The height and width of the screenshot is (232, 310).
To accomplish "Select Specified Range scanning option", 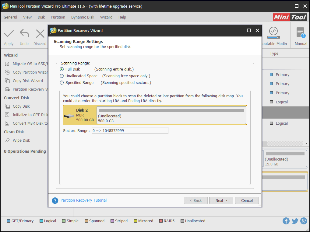I will tap(62, 82).
